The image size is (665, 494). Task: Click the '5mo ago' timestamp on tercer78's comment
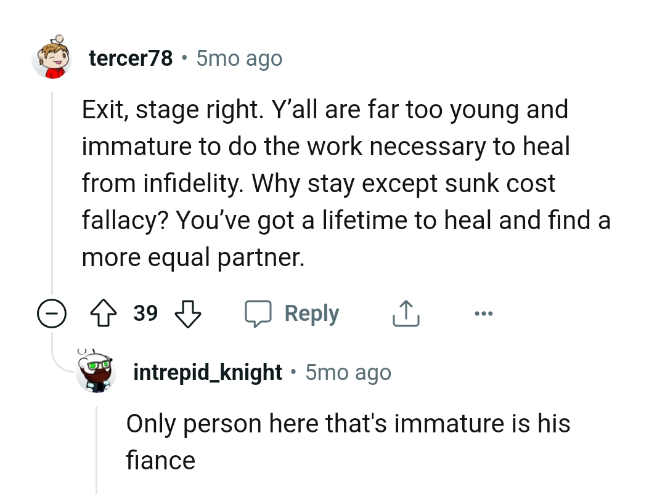239,57
